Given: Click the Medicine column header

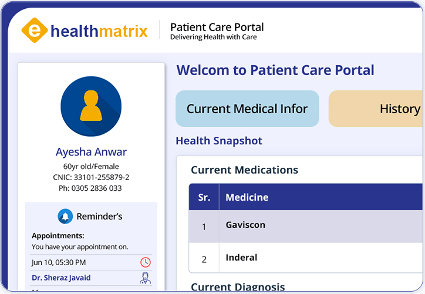Looking at the screenshot, I should (x=247, y=197).
